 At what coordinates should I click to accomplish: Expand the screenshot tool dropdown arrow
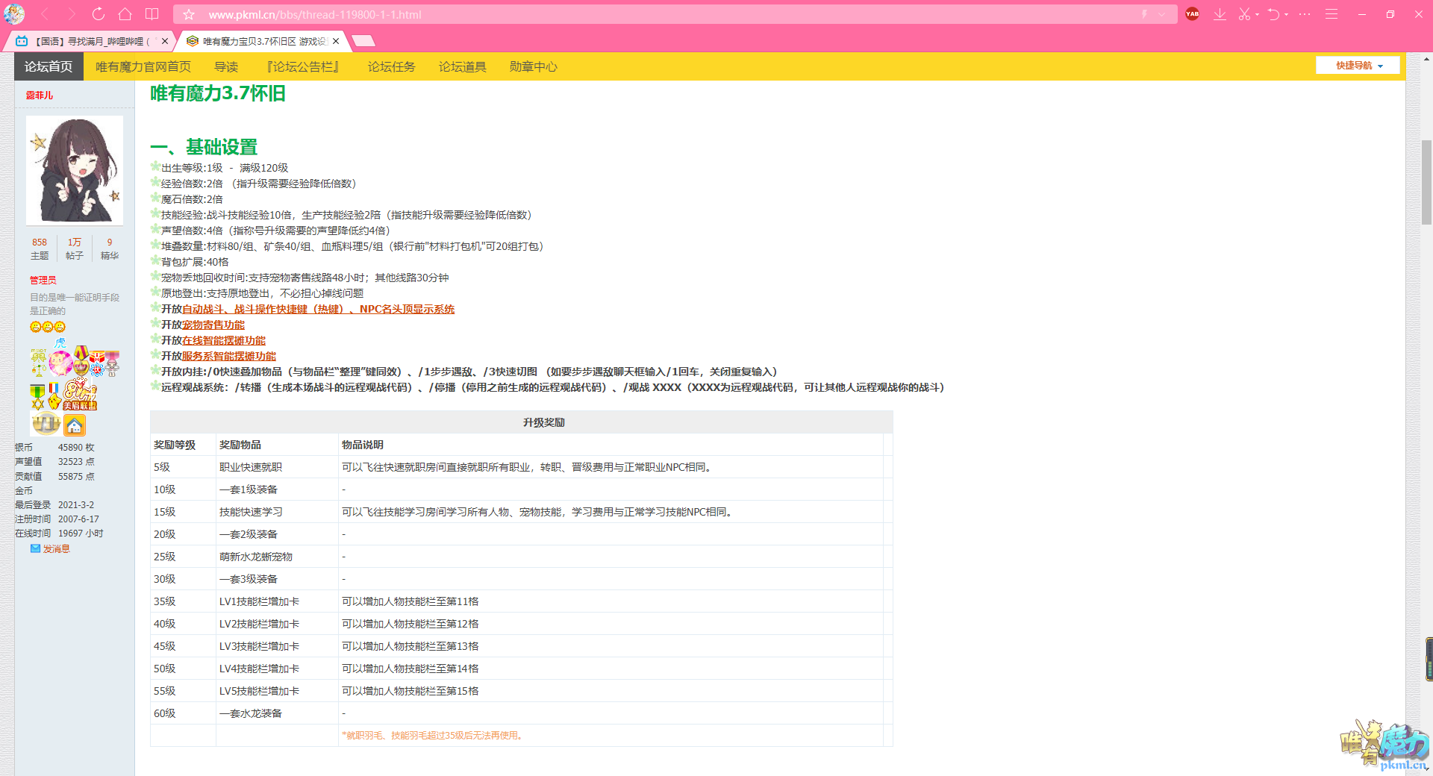1257,15
